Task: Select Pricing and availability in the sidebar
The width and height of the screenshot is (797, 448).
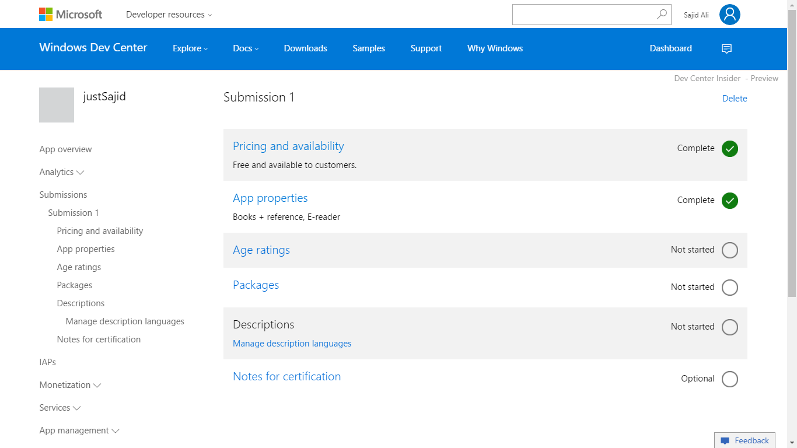Action: (100, 231)
